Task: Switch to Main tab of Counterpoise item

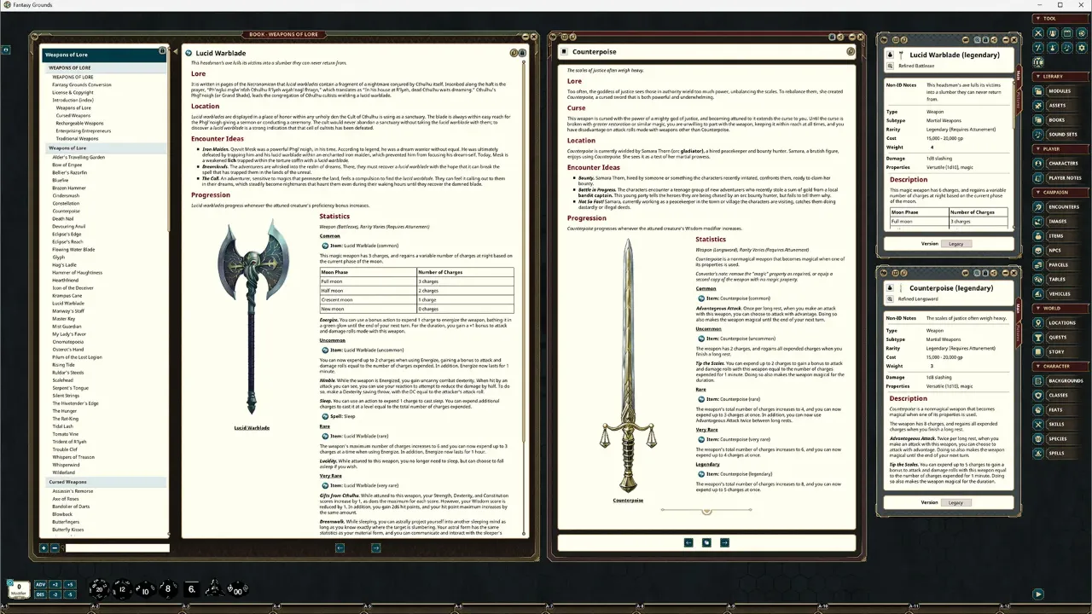Action: tap(1018, 308)
